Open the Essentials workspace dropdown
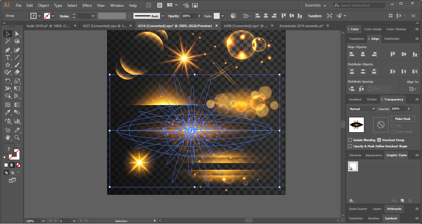Image resolution: width=422 pixels, height=224 pixels. pos(315,5)
